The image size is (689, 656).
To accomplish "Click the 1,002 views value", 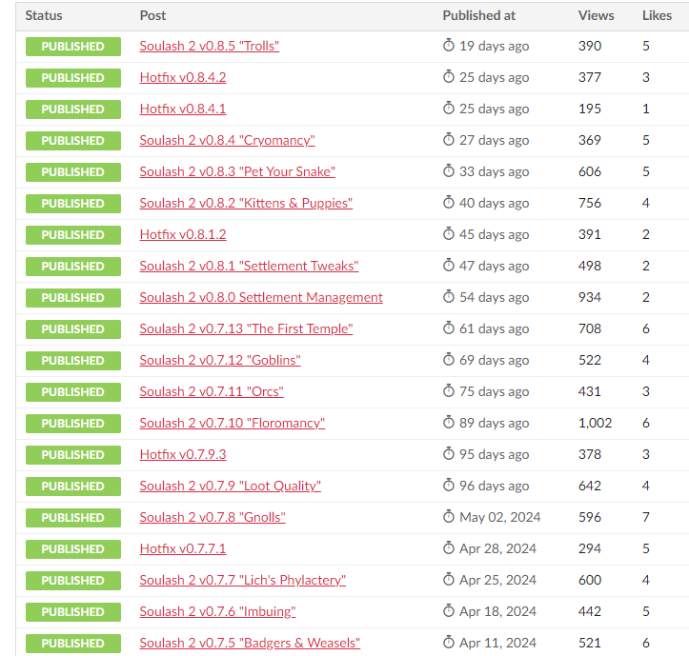I will (x=595, y=424).
